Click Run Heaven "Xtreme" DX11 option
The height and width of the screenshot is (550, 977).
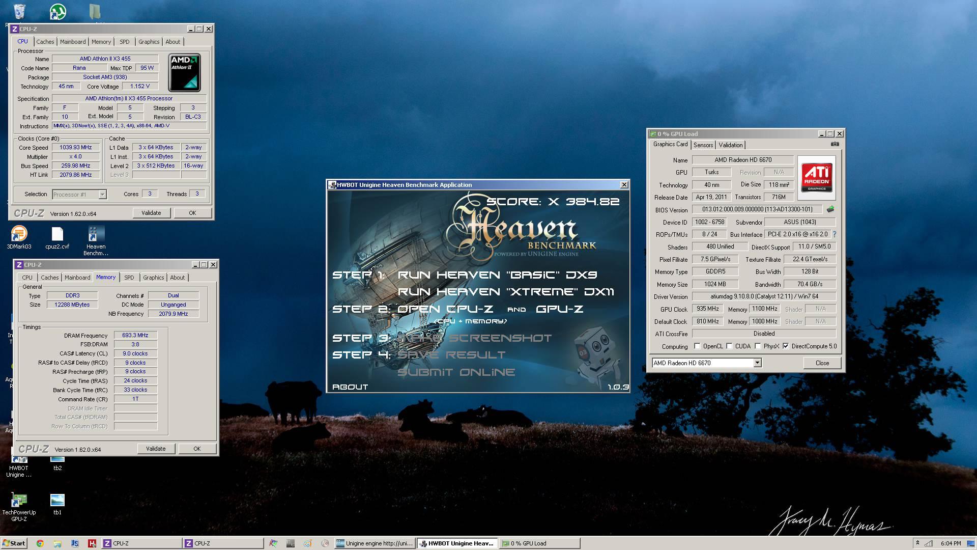pyautogui.click(x=506, y=292)
